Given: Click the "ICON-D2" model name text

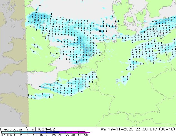Looking at the screenshot, I should point(46,129).
